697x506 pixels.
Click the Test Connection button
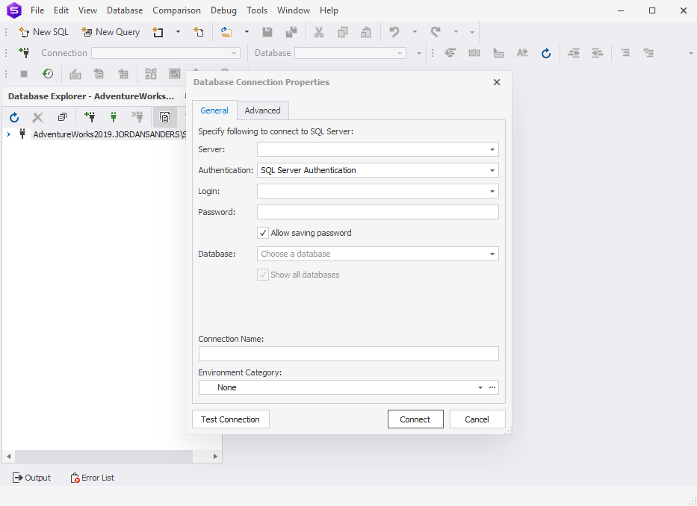(230, 419)
